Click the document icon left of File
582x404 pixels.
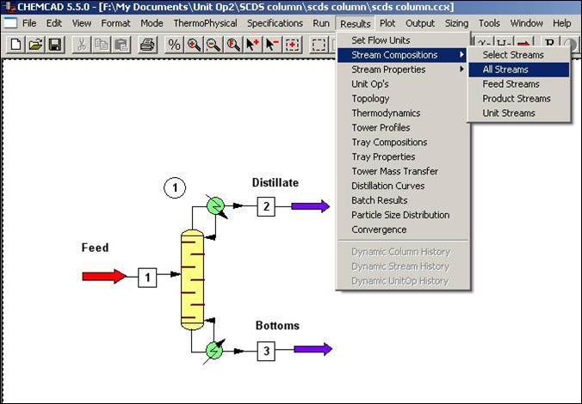tap(10, 23)
